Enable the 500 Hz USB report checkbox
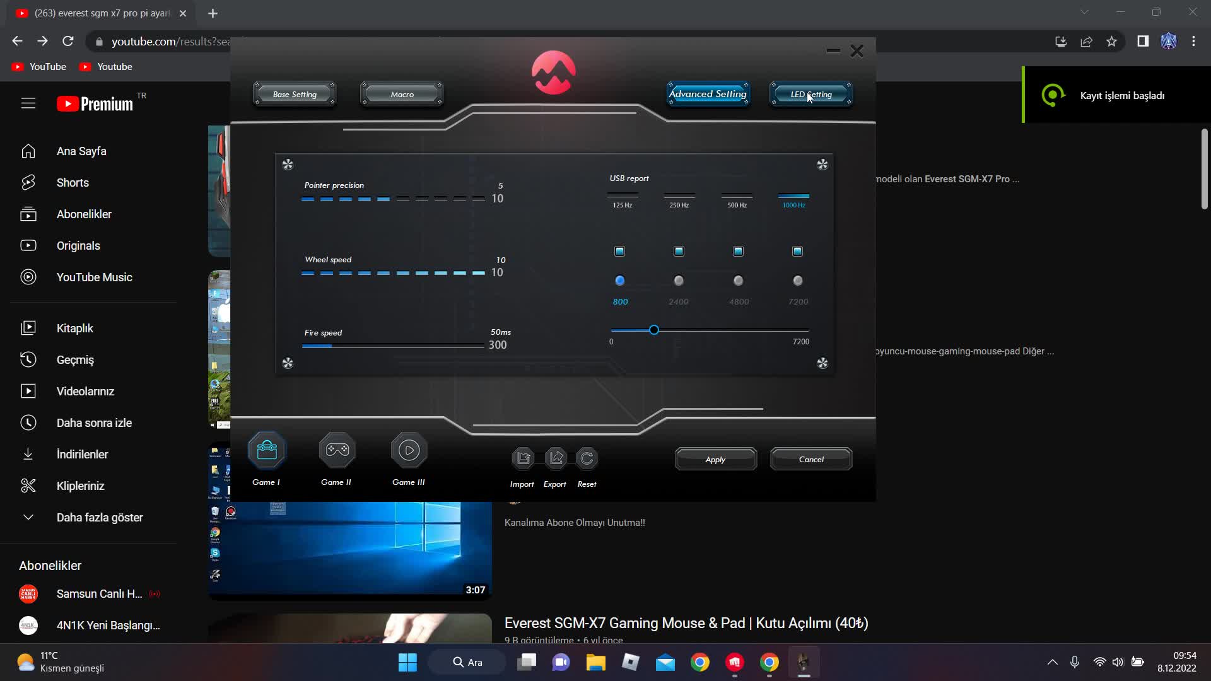 tap(737, 251)
